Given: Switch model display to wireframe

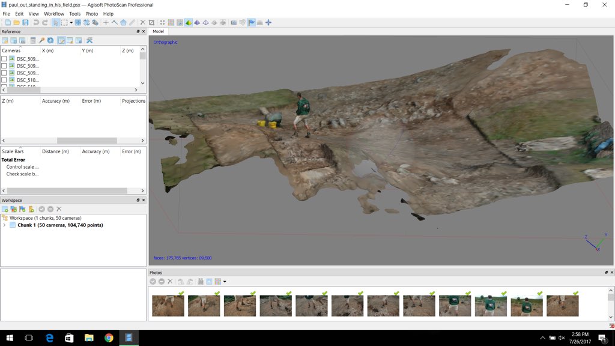Looking at the screenshot, I should coord(205,23).
